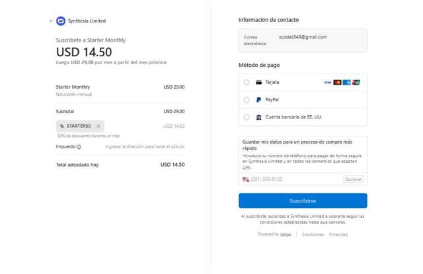Viewport: 423px width, 274px height.
Task: Select the Tarjeta radio button
Action: click(x=247, y=83)
